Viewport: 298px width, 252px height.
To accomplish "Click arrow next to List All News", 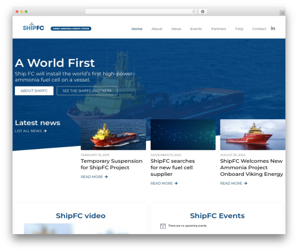I will coord(45,131).
